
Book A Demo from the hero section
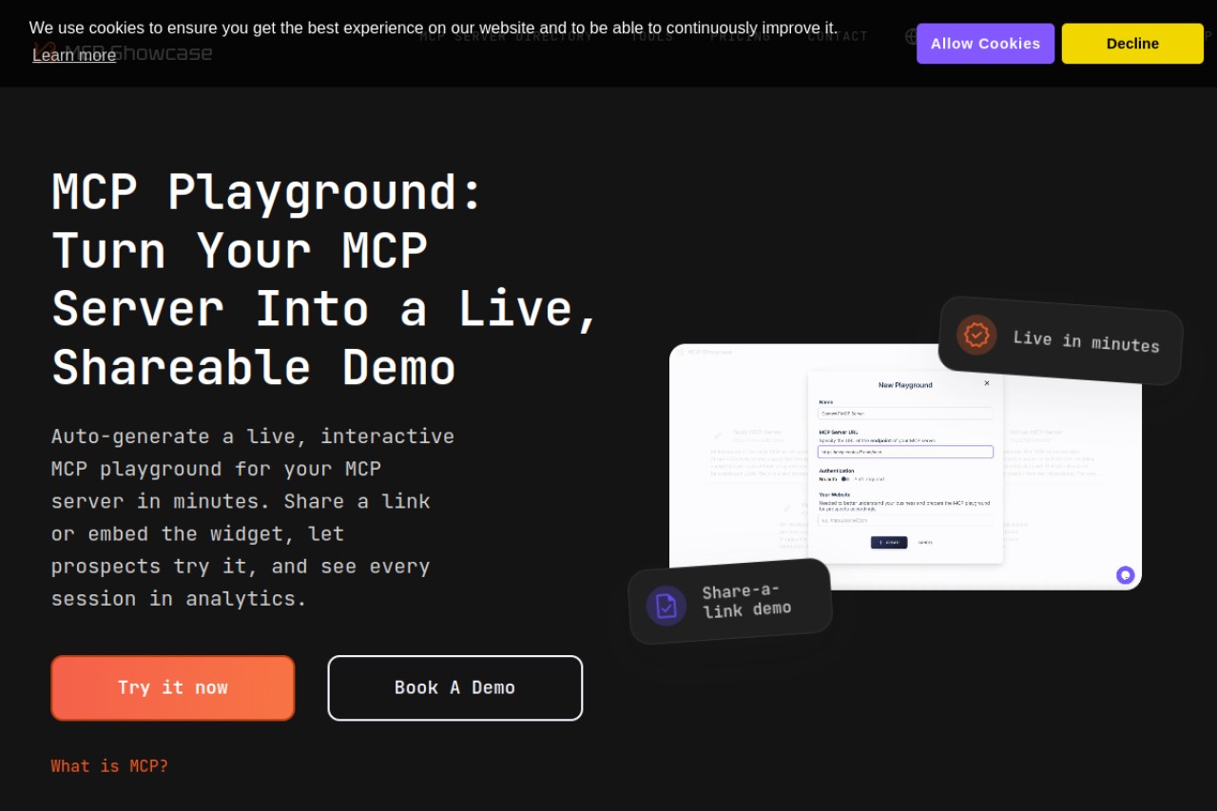coord(455,687)
